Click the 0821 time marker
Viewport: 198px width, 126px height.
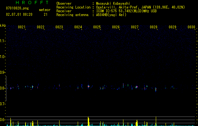point(22,27)
